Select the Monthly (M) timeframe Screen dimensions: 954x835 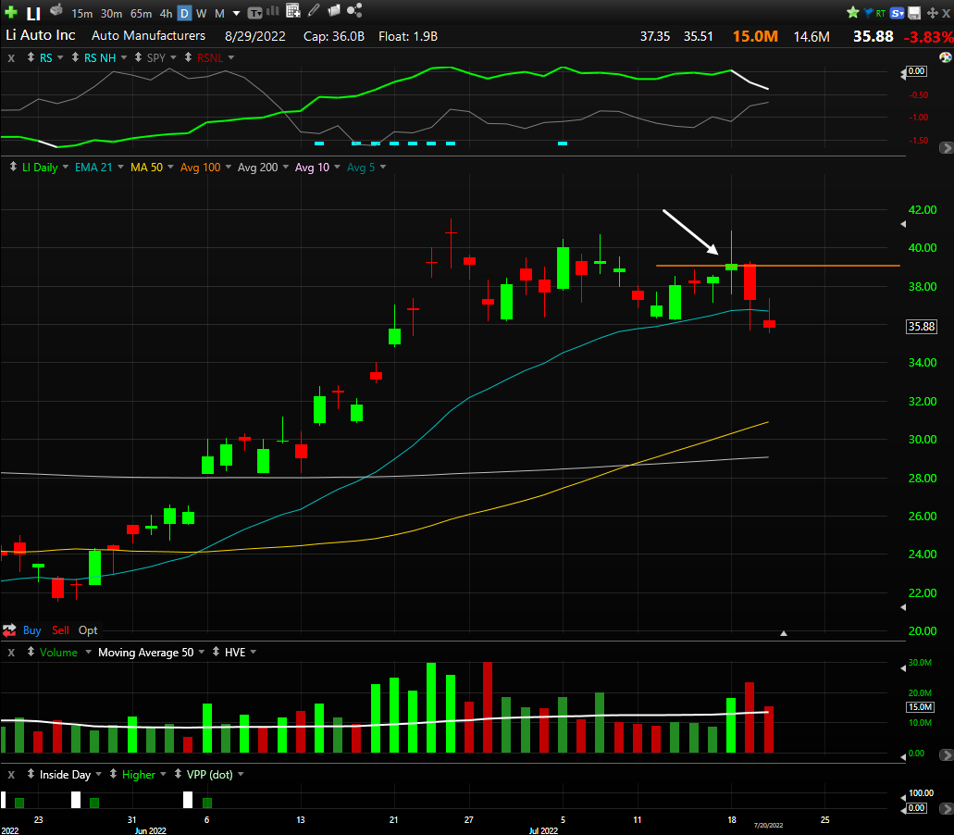[x=219, y=13]
